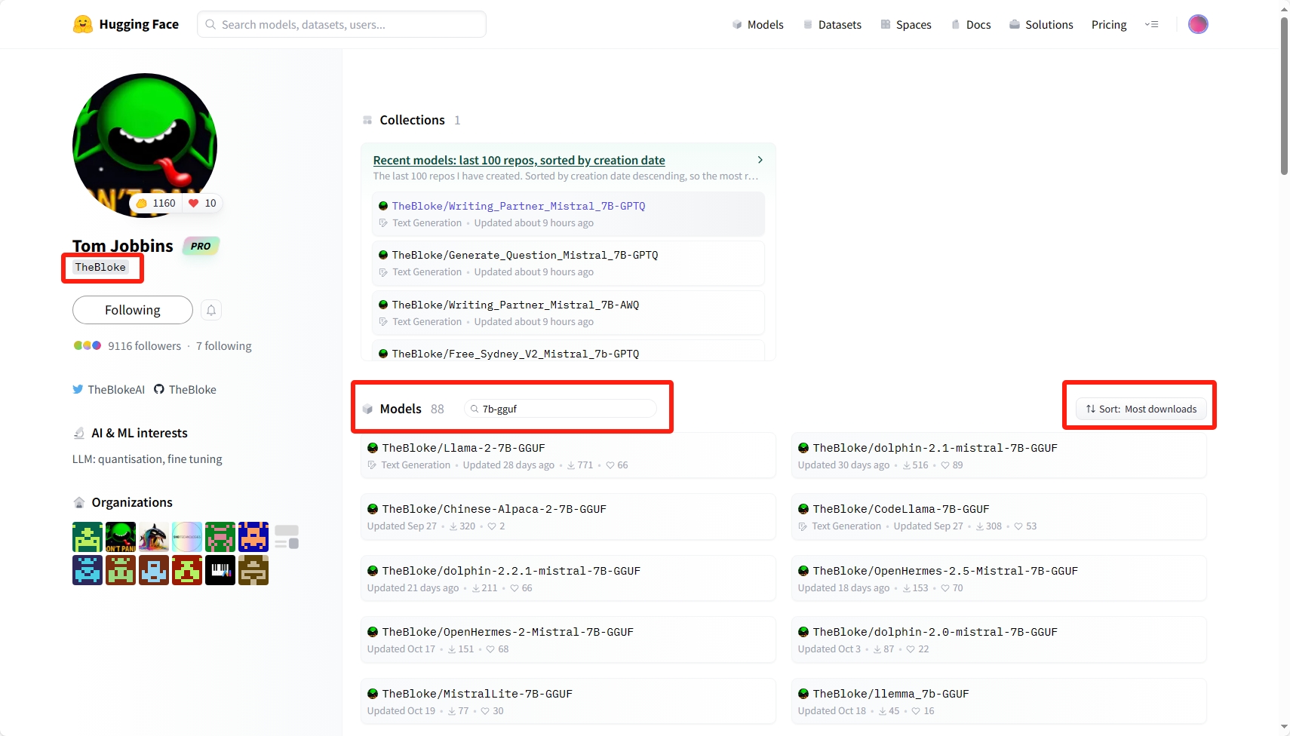This screenshot has height=736, width=1290.
Task: Expand the more options menu icon in navbar
Action: pos(1151,24)
